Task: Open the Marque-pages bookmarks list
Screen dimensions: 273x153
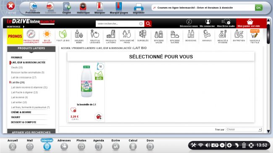Action: click(x=119, y=8)
